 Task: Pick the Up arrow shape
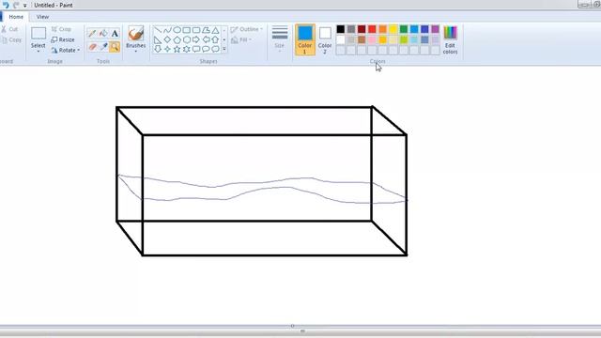(x=215, y=39)
